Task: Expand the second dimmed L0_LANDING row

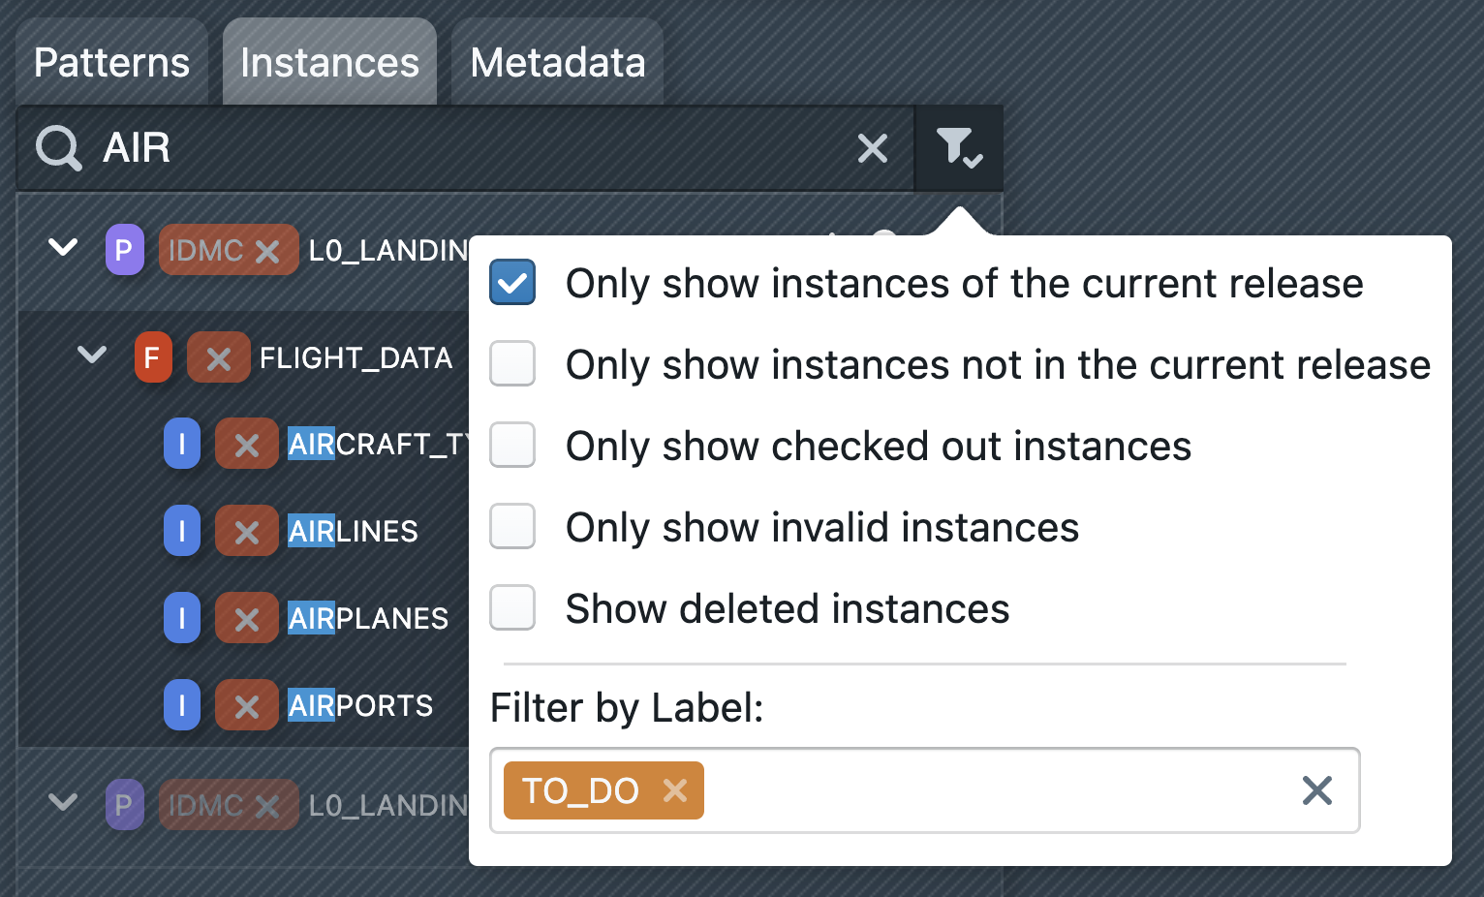Action: [x=63, y=803]
